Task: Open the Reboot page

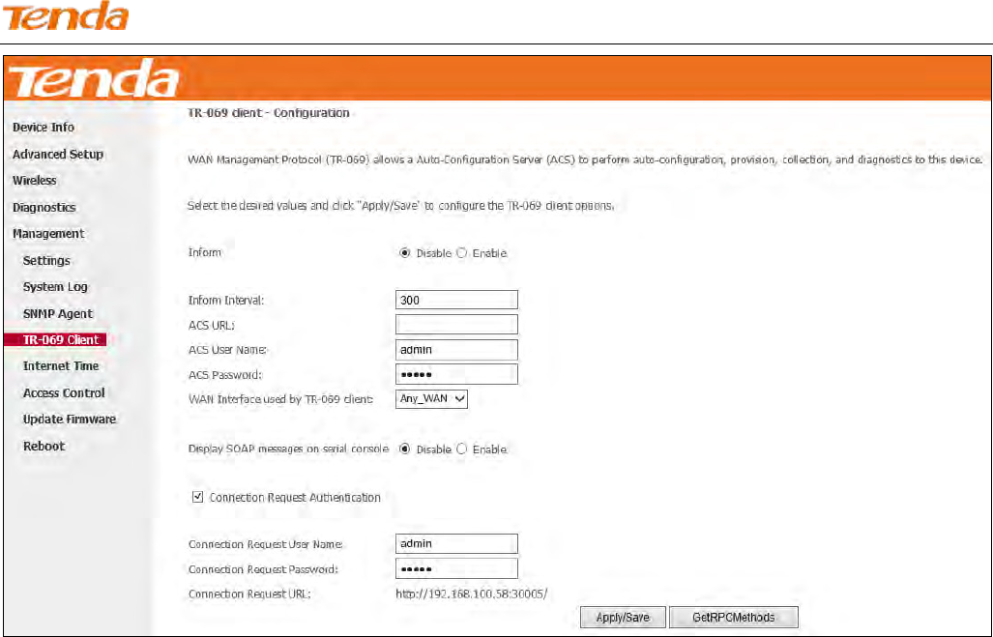Action: coord(44,446)
